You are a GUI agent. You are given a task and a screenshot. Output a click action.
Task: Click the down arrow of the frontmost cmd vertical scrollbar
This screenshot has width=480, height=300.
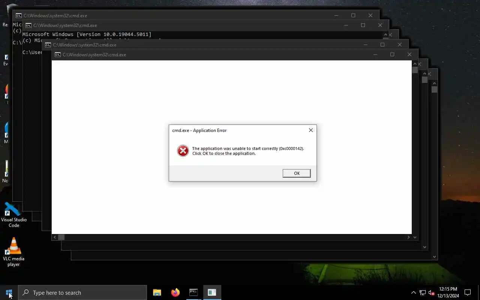click(x=415, y=237)
